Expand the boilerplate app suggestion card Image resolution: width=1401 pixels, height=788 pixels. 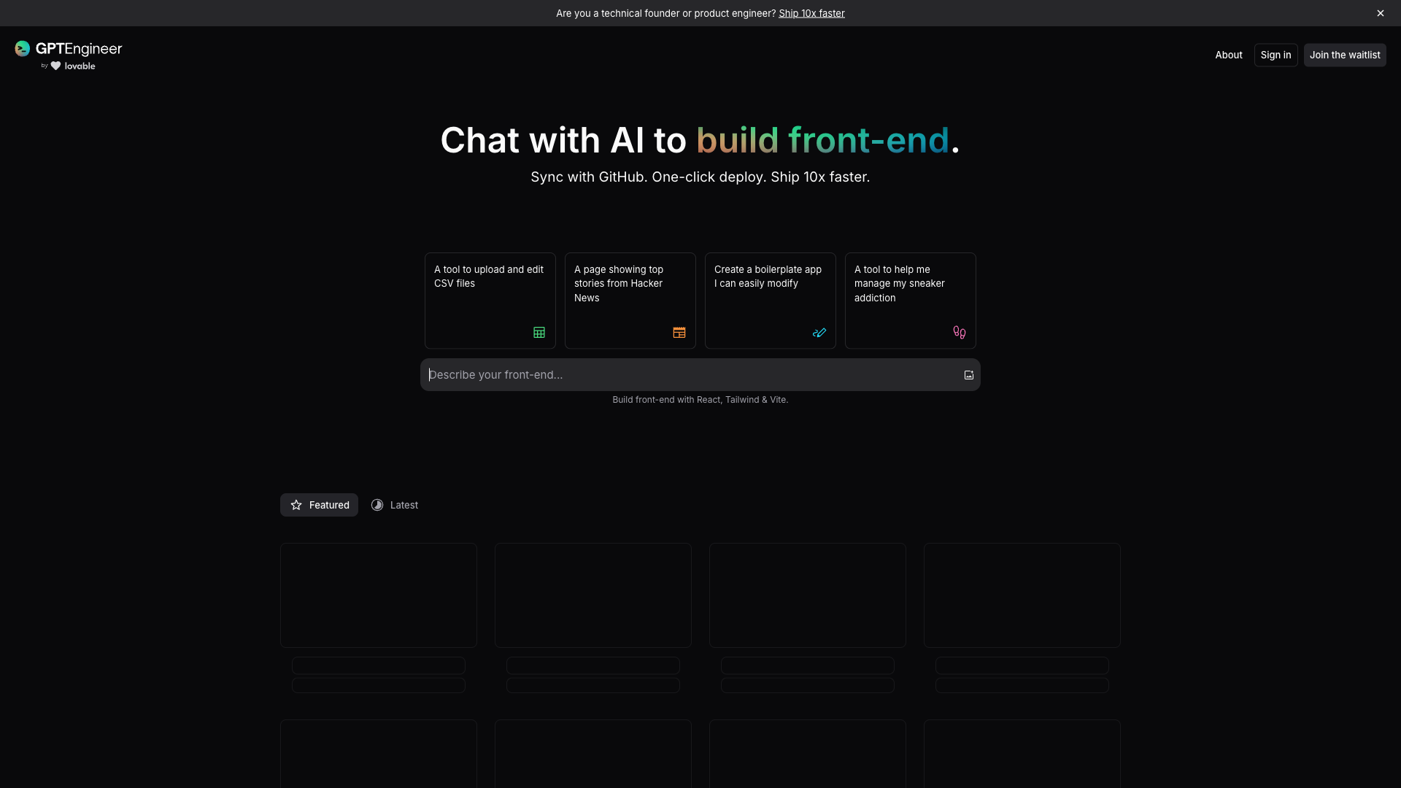770,300
